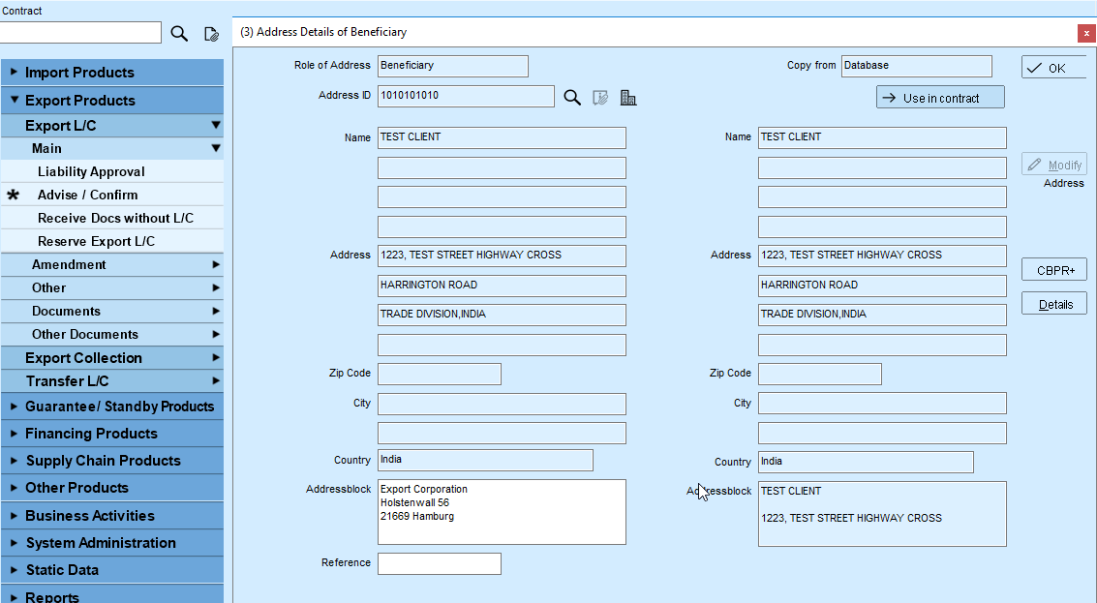This screenshot has height=603, width=1097.
Task: Click the Reference field
Action: 440,563
